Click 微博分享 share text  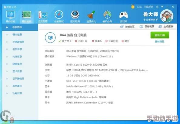tap(130, 27)
